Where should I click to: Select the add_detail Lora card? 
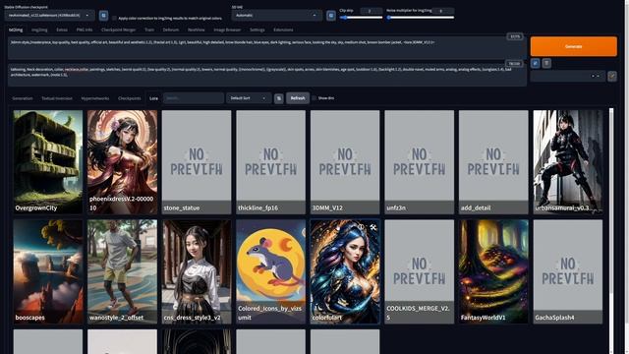pyautogui.click(x=493, y=162)
